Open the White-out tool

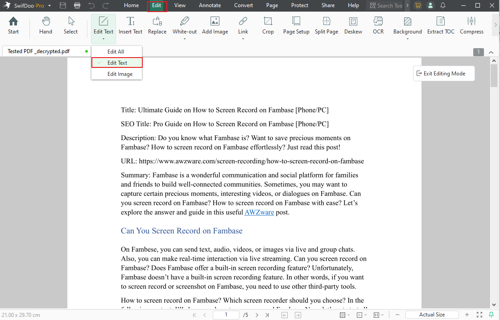(x=184, y=25)
